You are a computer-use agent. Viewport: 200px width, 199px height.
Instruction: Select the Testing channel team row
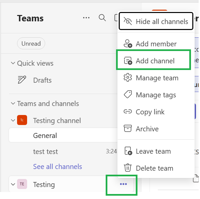click(x=63, y=120)
